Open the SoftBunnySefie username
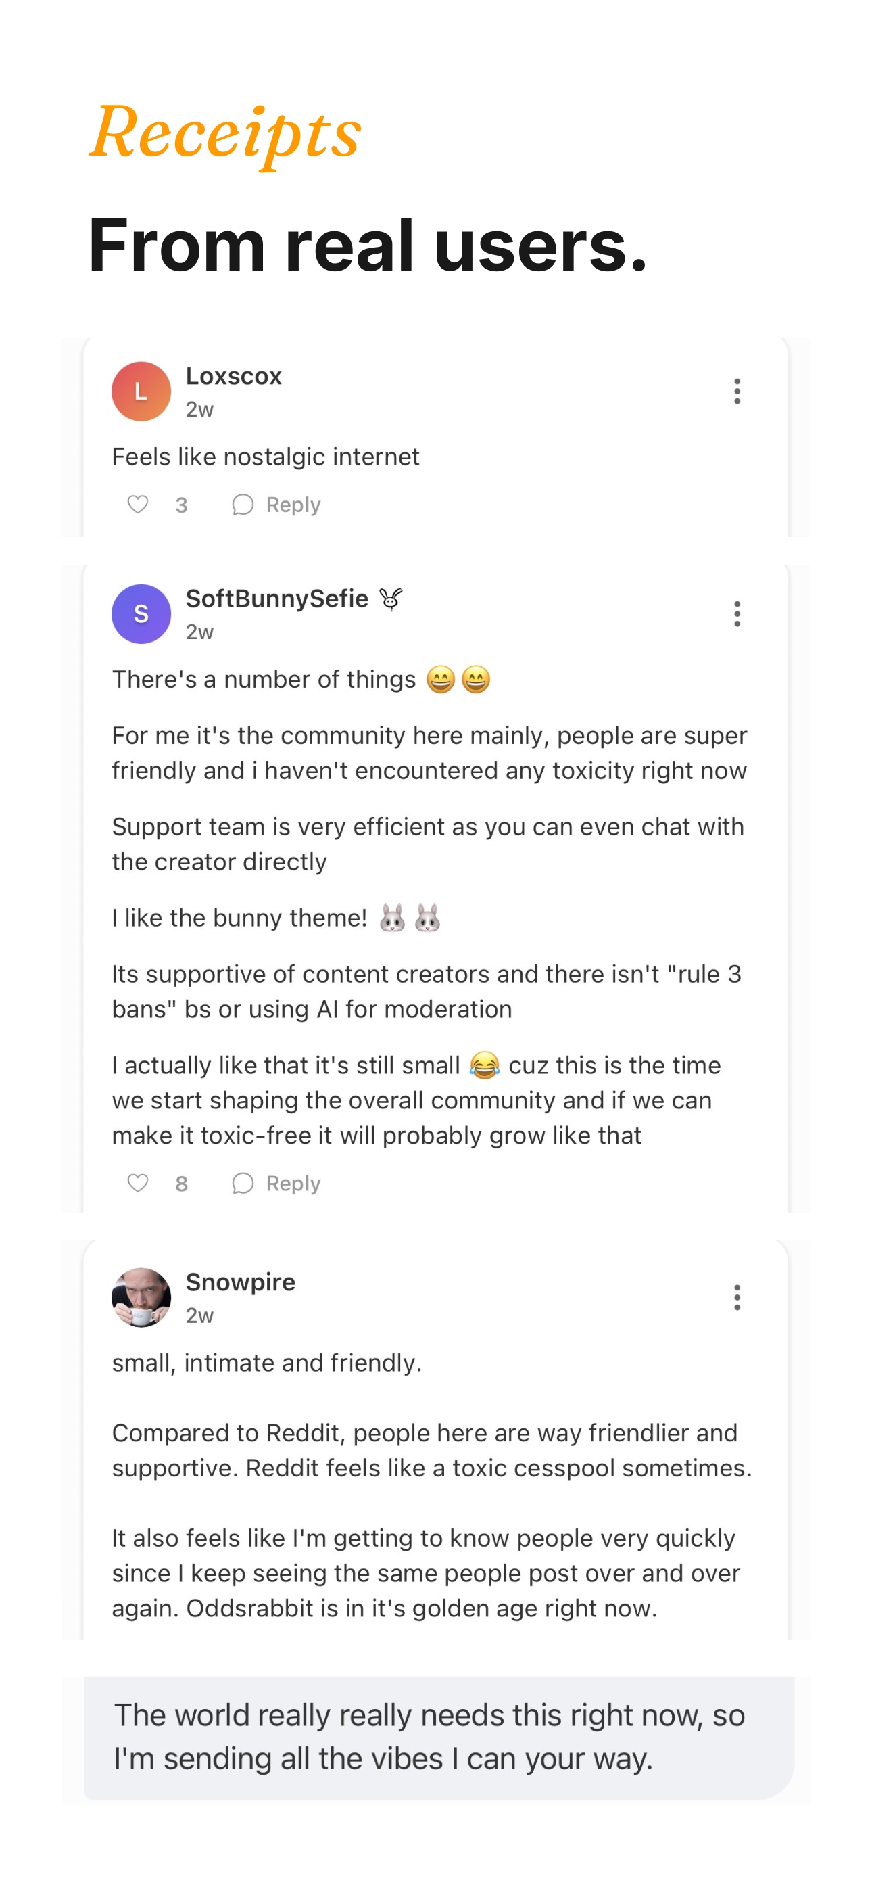872x1891 pixels. point(276,599)
